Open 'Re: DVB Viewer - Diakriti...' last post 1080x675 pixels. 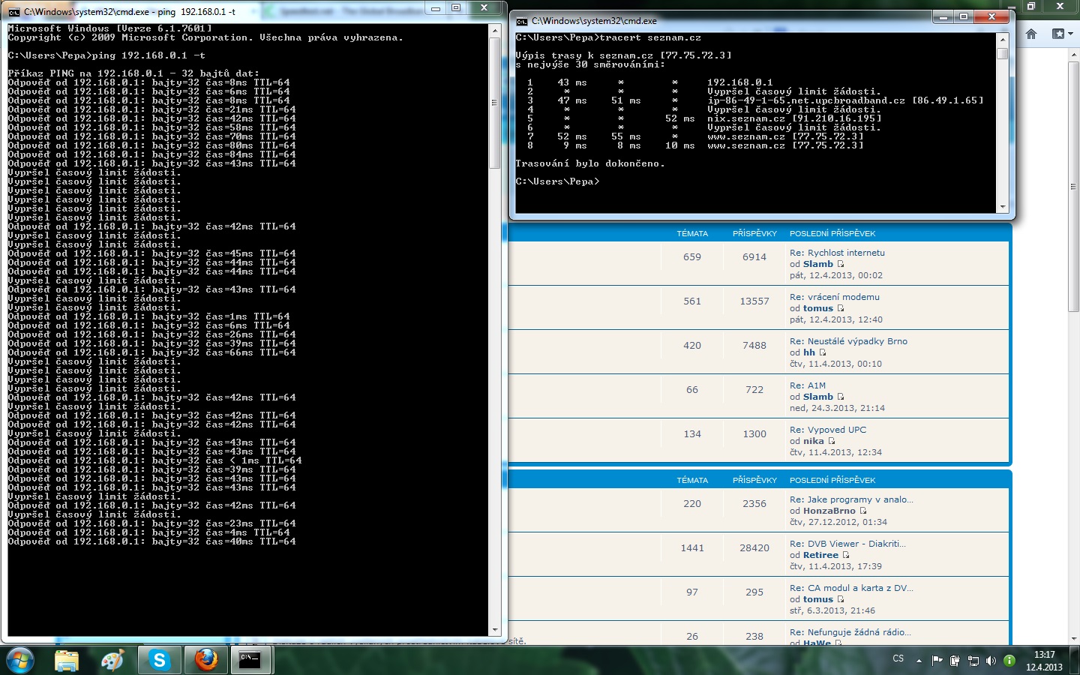tap(847, 544)
